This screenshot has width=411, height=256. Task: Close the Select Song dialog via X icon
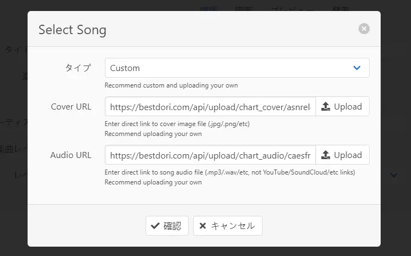point(364,29)
